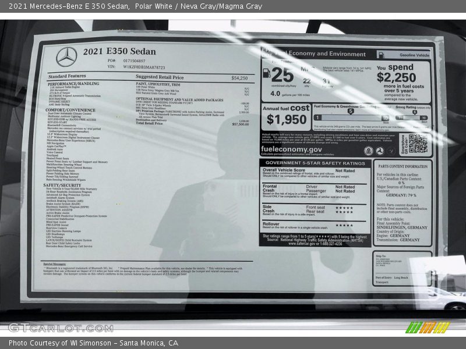Click 'SINDELFINGEN, GERMANY' final assembly point
466x349 pixels.
402,227
